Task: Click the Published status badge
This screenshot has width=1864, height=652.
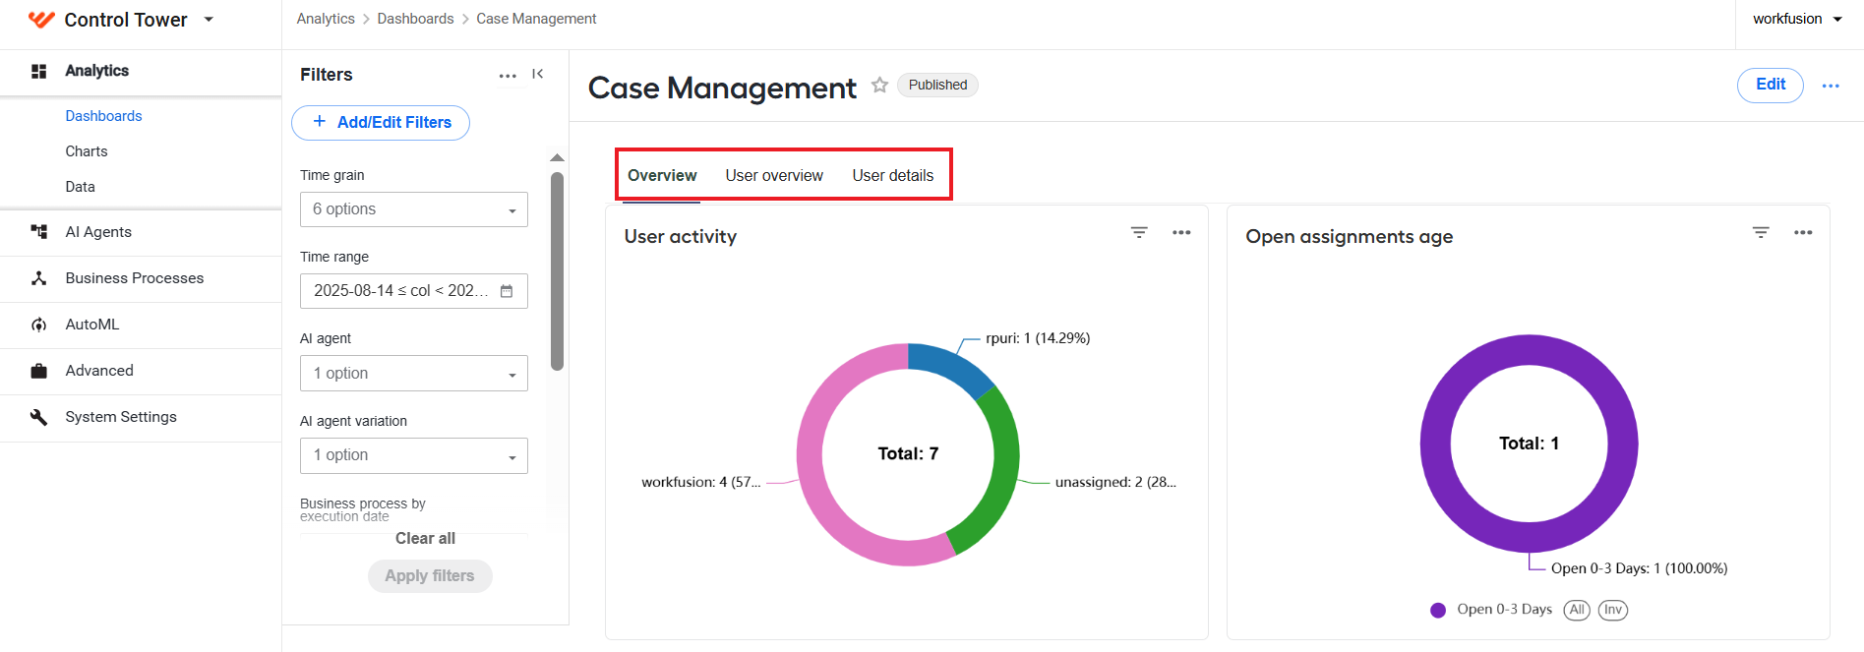Action: [x=937, y=85]
